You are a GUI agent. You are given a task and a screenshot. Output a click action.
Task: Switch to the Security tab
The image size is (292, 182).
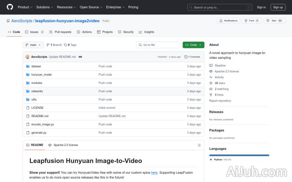tap(126, 32)
